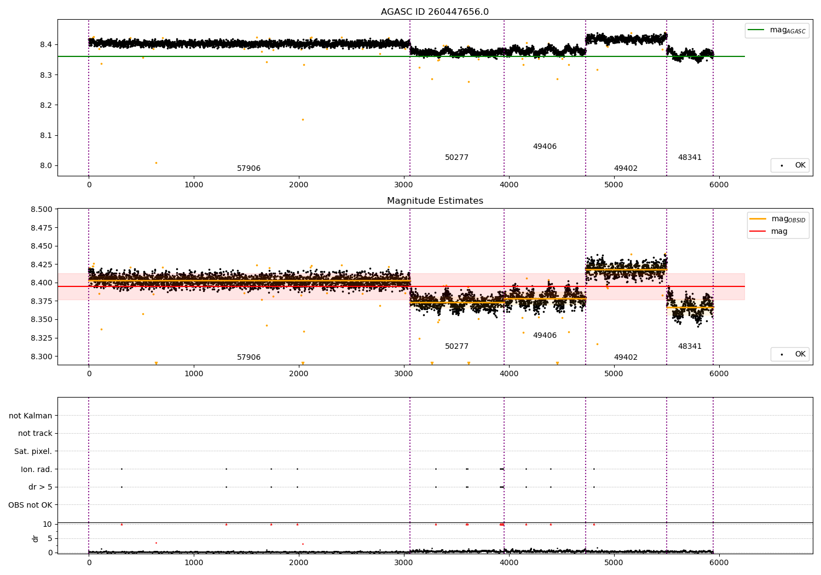The width and height of the screenshot is (821, 575).
Task: Click the orange mag OBSID legend entry
Action: tap(777, 219)
